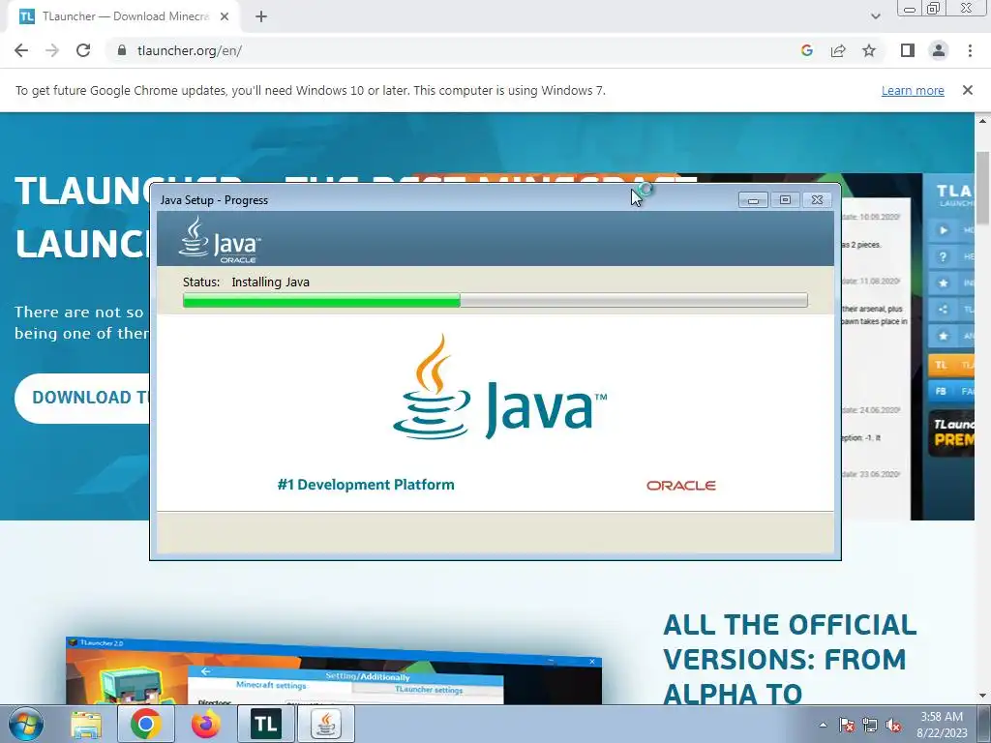Expand the tab search chevron
Image resolution: width=991 pixels, height=743 pixels.
point(875,16)
